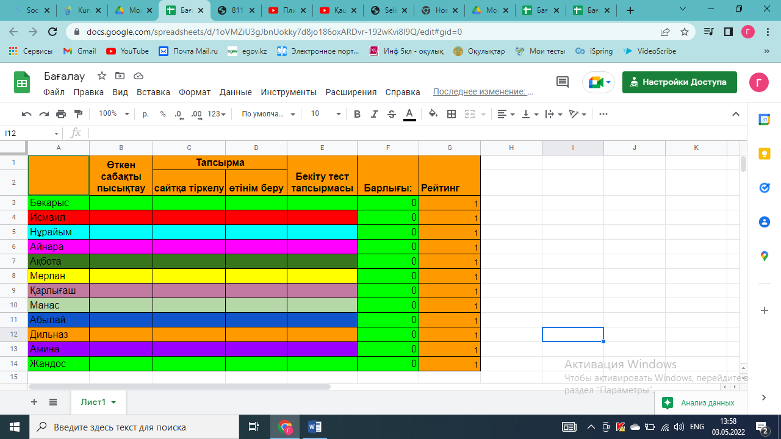
Task: Open the Инструменты menu
Action: click(289, 92)
